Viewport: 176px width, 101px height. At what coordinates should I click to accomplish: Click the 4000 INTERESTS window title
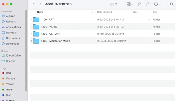(58, 4)
